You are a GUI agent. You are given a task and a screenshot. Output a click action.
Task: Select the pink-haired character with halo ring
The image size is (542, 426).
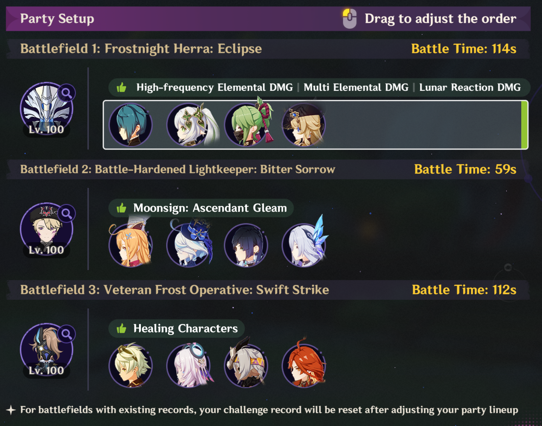pos(189,366)
